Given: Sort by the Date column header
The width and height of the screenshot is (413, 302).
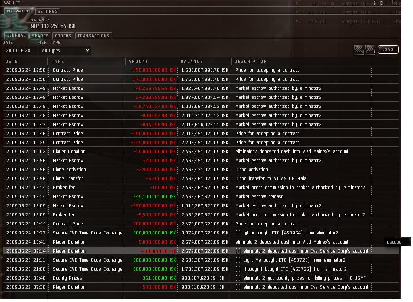Looking at the screenshot, I should [x=26, y=61].
